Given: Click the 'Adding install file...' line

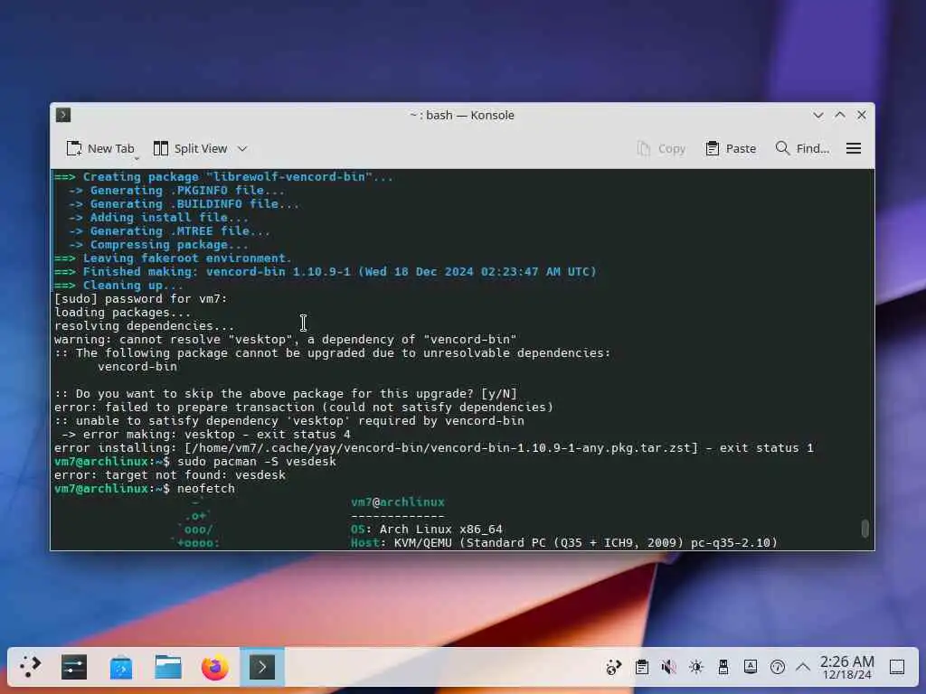Looking at the screenshot, I should [x=158, y=217].
